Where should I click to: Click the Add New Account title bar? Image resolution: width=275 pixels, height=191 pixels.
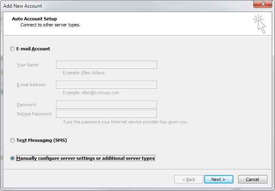(120, 6)
